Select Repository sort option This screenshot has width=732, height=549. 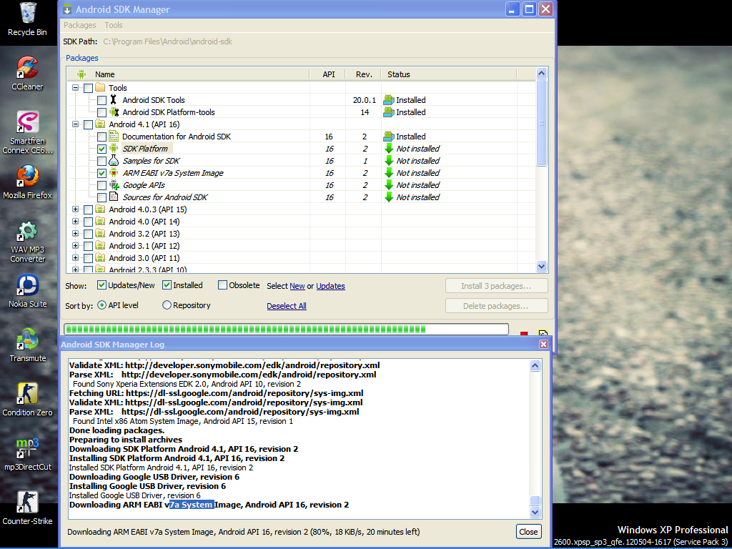pos(167,305)
